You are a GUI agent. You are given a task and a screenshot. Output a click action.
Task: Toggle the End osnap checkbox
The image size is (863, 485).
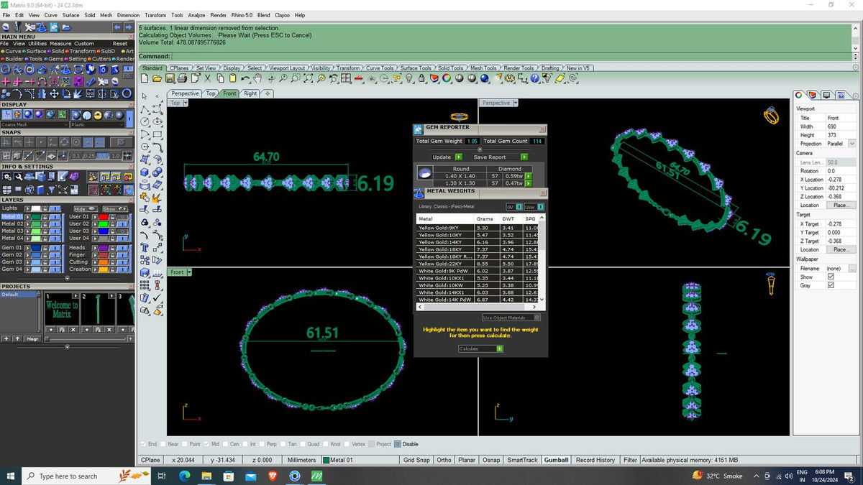coord(144,444)
